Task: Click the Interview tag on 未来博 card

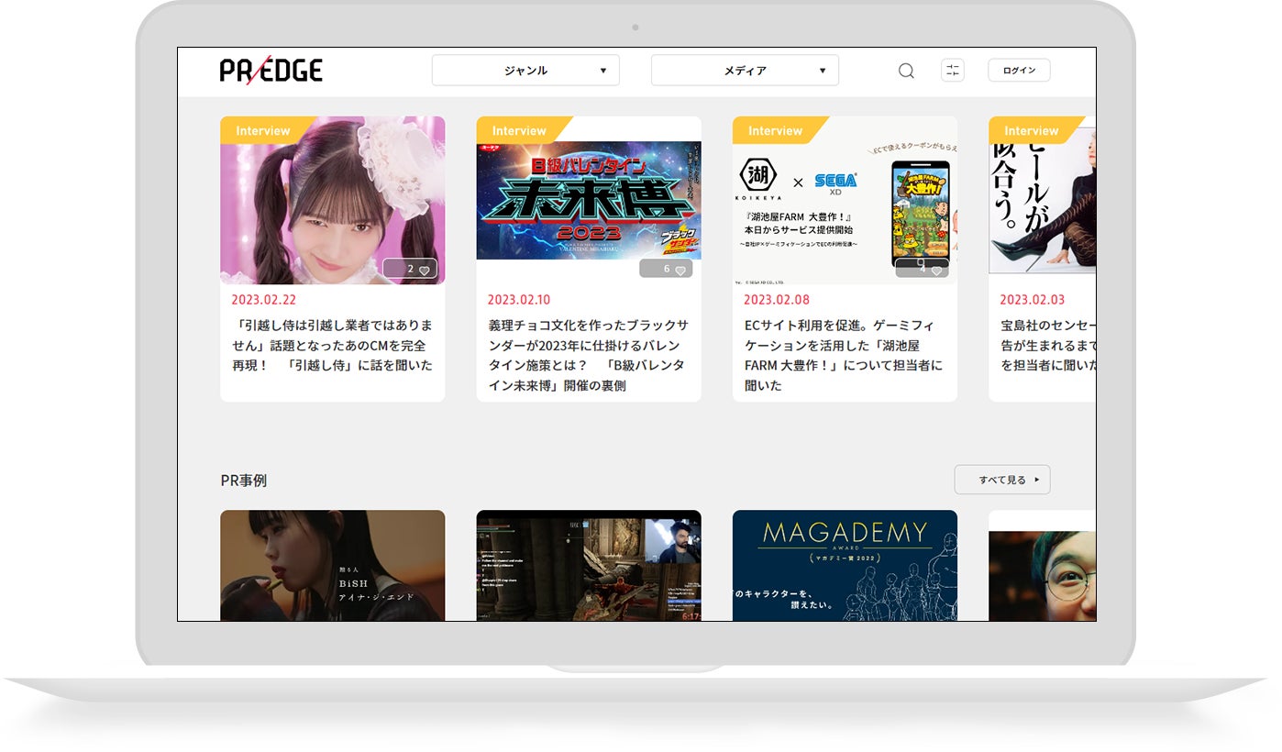Action: pos(519,131)
